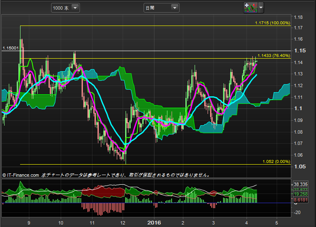Viewport: 316px width, 227px height.
Task: Click month 9 on the time axis
Action: pyautogui.click(x=29, y=223)
